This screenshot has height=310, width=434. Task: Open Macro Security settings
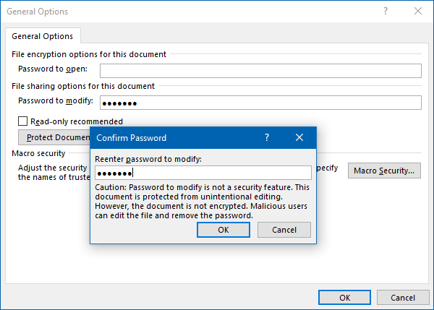[x=384, y=171]
